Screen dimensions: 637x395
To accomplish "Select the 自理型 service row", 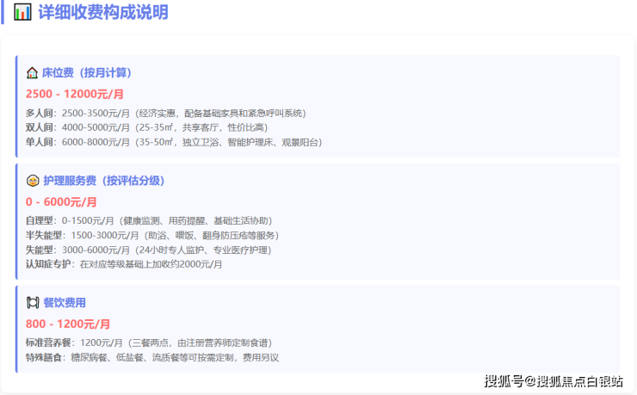I will pos(149,221).
